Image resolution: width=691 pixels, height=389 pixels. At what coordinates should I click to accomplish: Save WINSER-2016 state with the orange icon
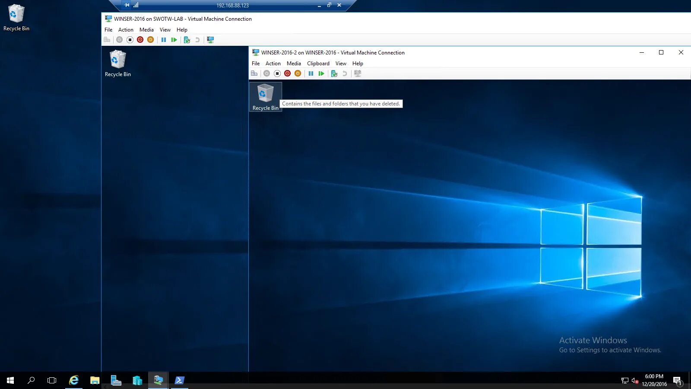(x=150, y=40)
